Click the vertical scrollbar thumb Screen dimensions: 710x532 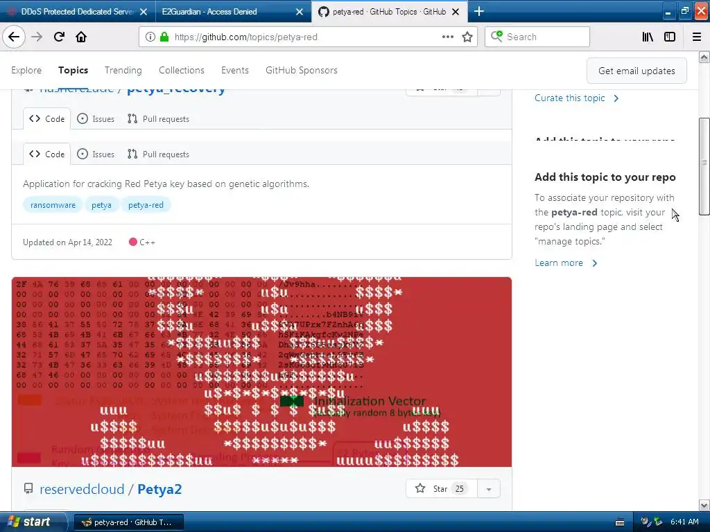704,166
